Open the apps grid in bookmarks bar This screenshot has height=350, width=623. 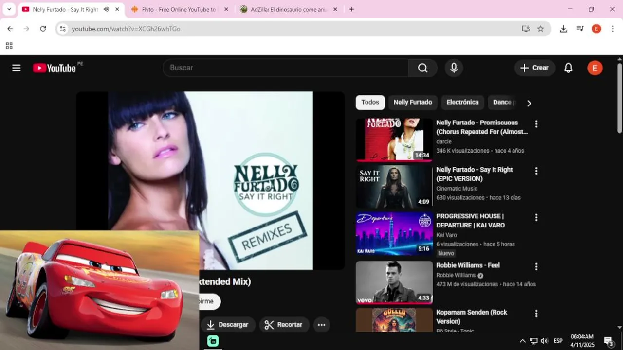(x=9, y=46)
